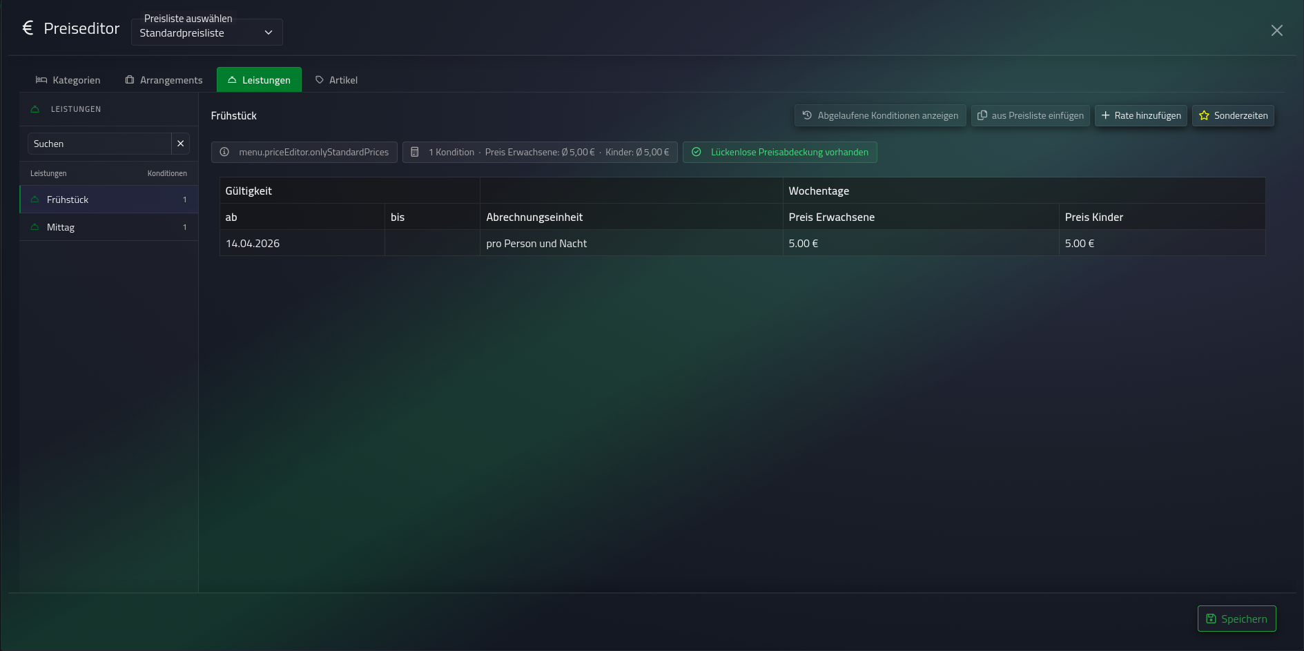The image size is (1304, 651).
Task: Click the calculator icon beside 1 Kondition
Action: tap(415, 152)
